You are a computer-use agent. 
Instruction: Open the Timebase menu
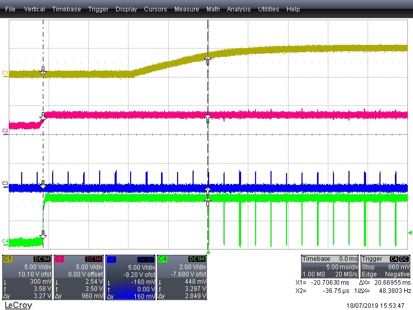tap(67, 9)
